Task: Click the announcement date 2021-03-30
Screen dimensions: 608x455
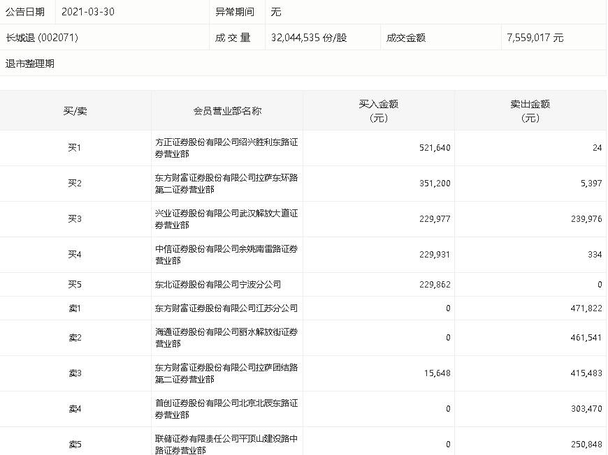Action: click(x=88, y=12)
